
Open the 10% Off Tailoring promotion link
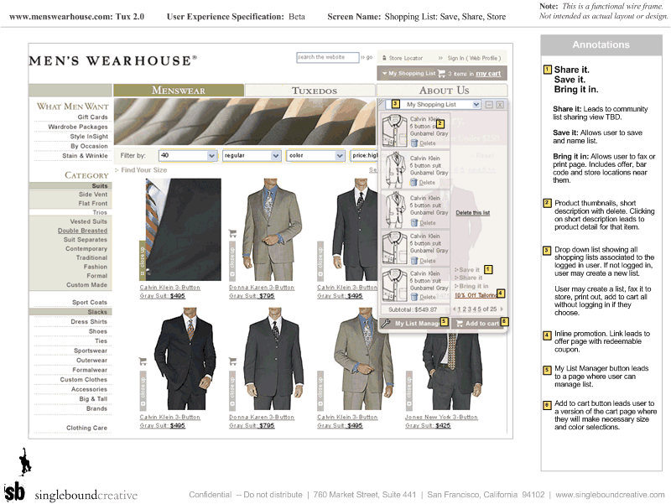pyautogui.click(x=476, y=295)
